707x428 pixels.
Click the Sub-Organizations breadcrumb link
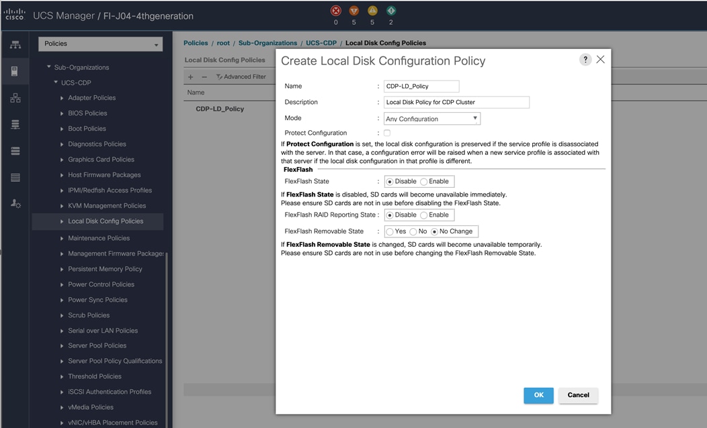pos(268,43)
